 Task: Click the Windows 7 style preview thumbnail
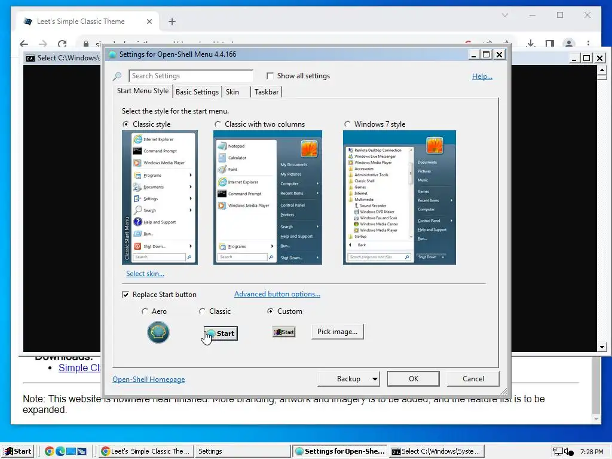pyautogui.click(x=399, y=197)
